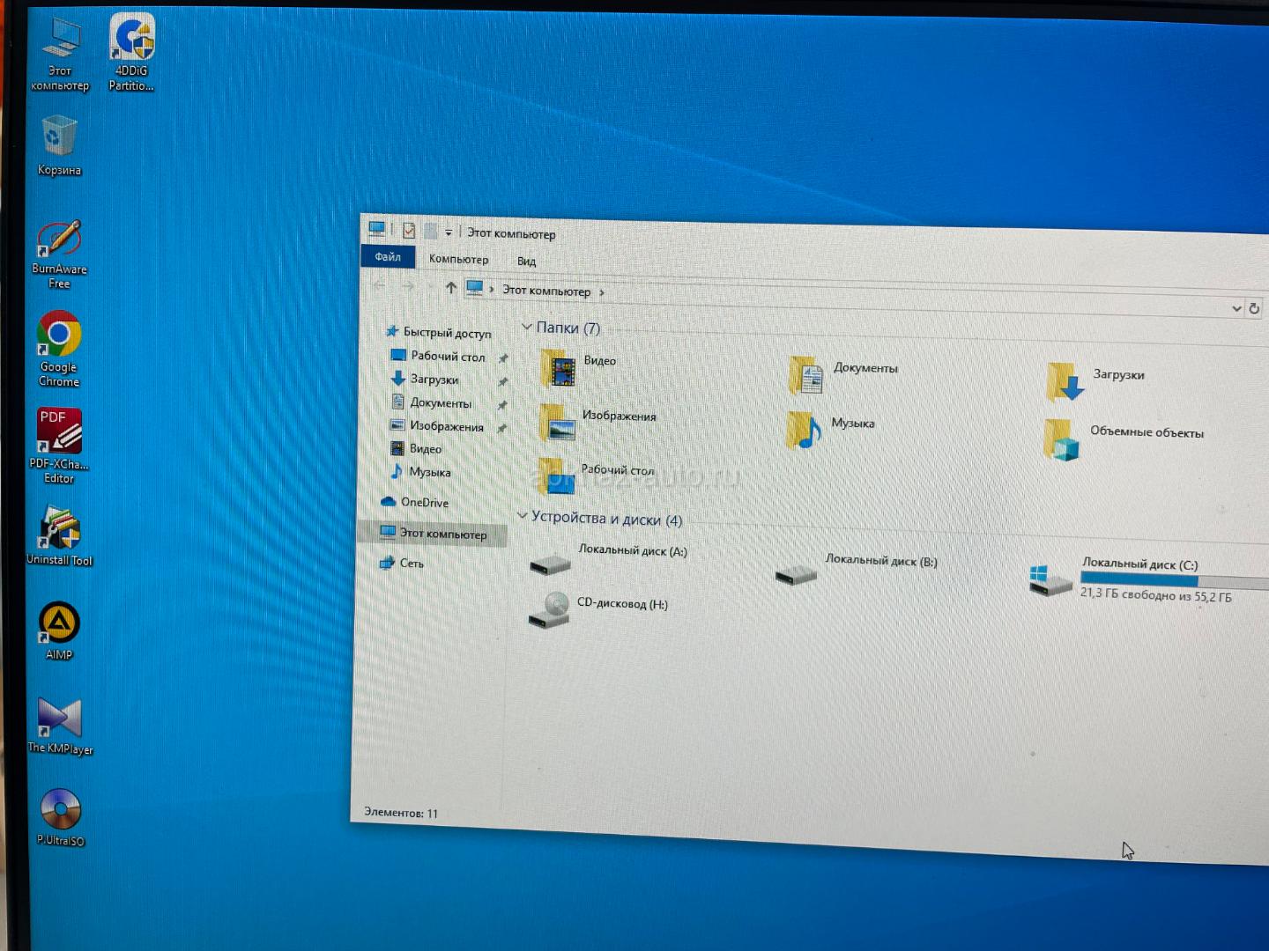Select the UltraISO desktop icon
Image resolution: width=1269 pixels, height=951 pixels.
pos(60,811)
